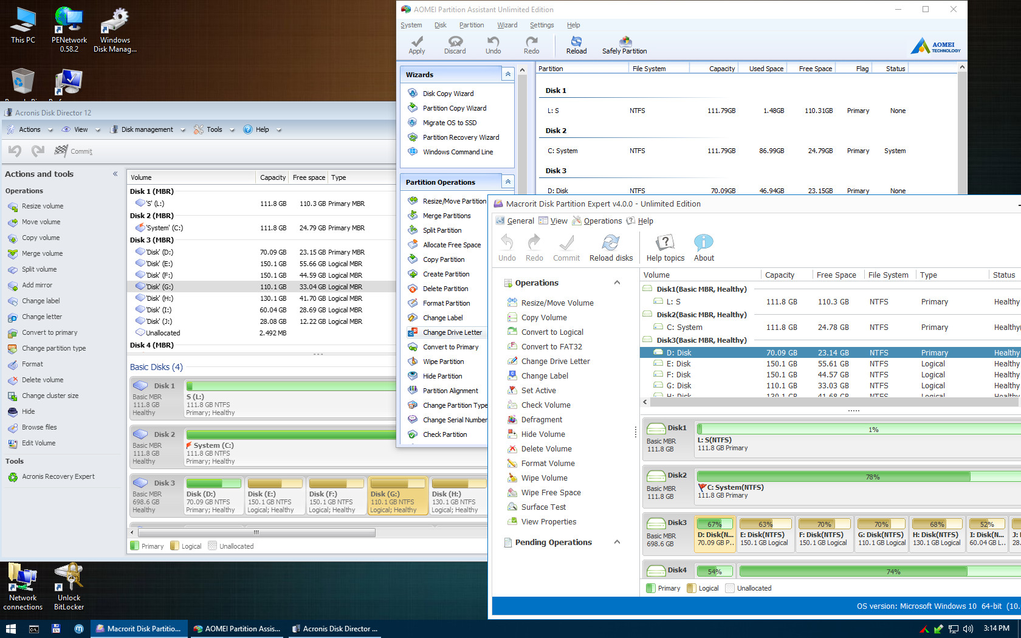Click Reload disks in Macrorit toolbar
1021x638 pixels.
[x=611, y=248]
